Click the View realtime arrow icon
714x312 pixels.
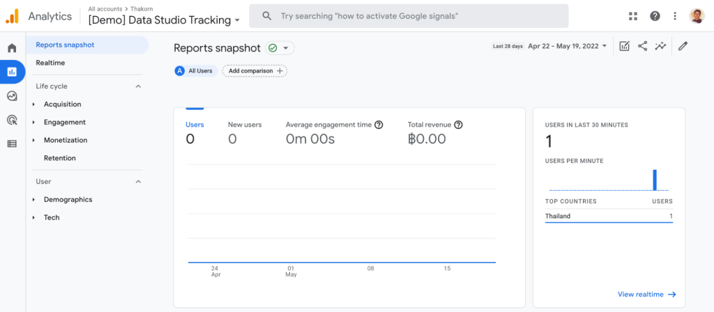pos(672,295)
